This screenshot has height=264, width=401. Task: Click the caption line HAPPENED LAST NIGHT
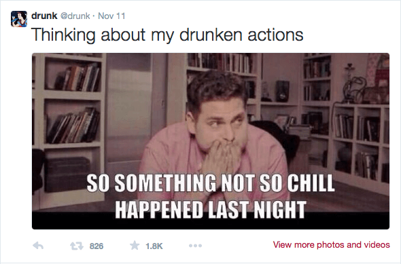pyautogui.click(x=211, y=210)
